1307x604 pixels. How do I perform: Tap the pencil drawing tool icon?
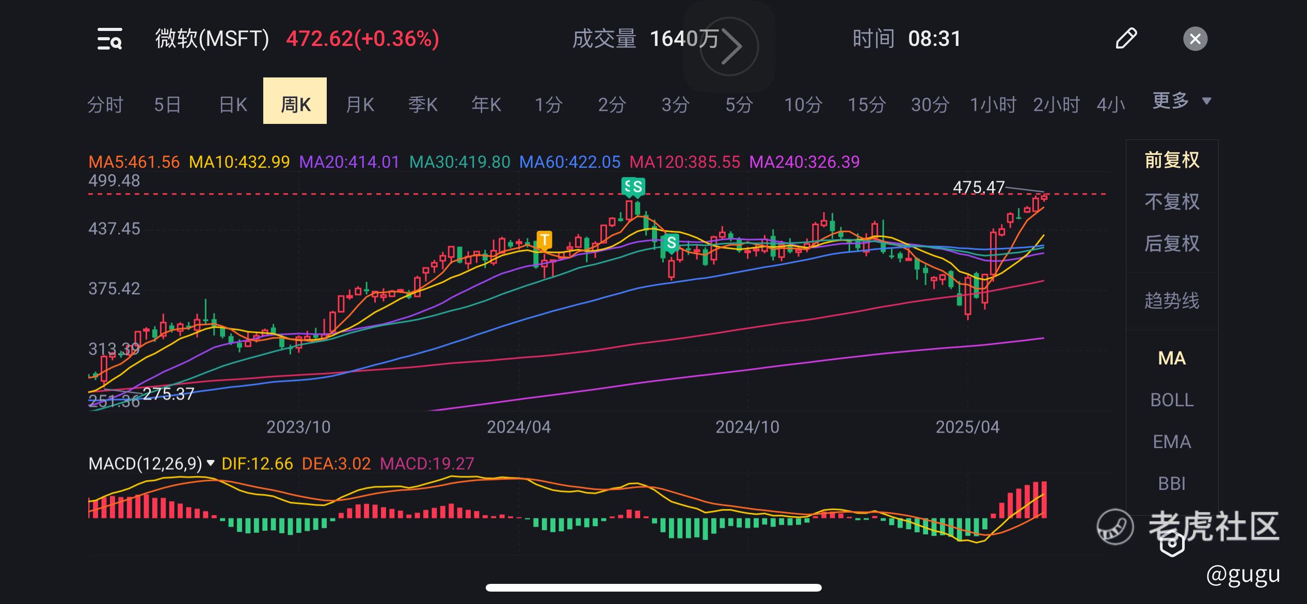pos(1126,39)
